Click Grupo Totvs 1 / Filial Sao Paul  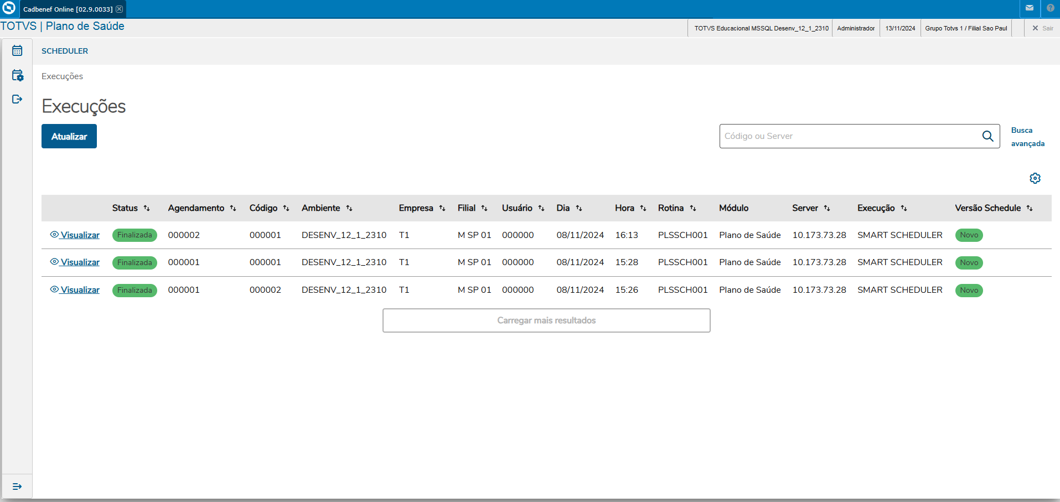tap(966, 28)
